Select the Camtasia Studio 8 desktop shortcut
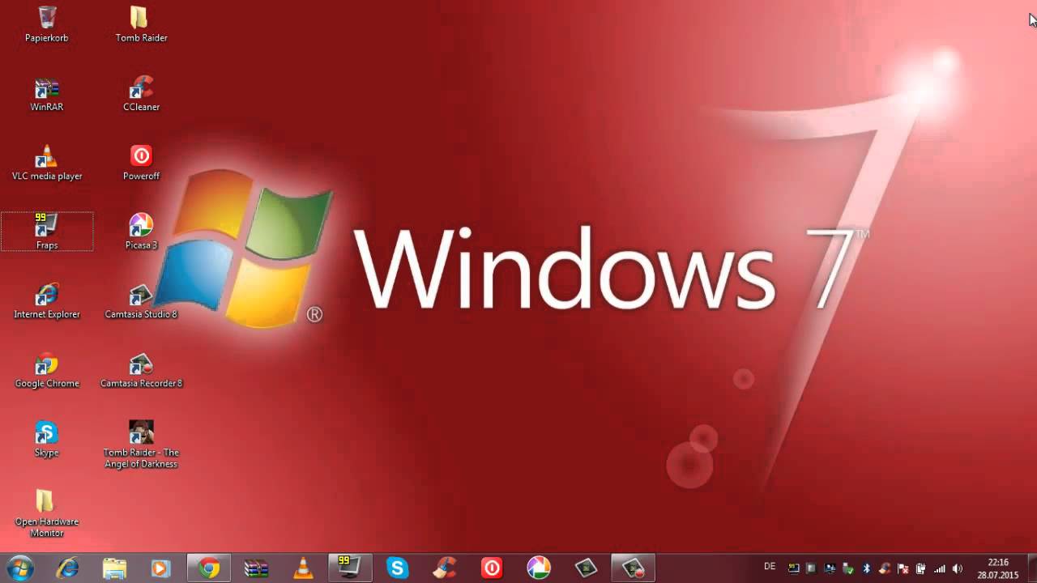 click(x=141, y=301)
